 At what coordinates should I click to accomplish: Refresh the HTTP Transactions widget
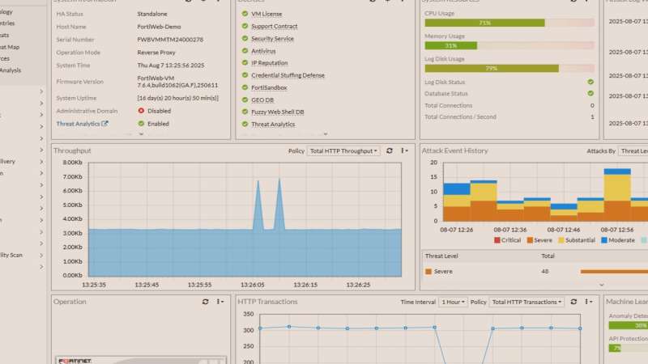point(573,302)
